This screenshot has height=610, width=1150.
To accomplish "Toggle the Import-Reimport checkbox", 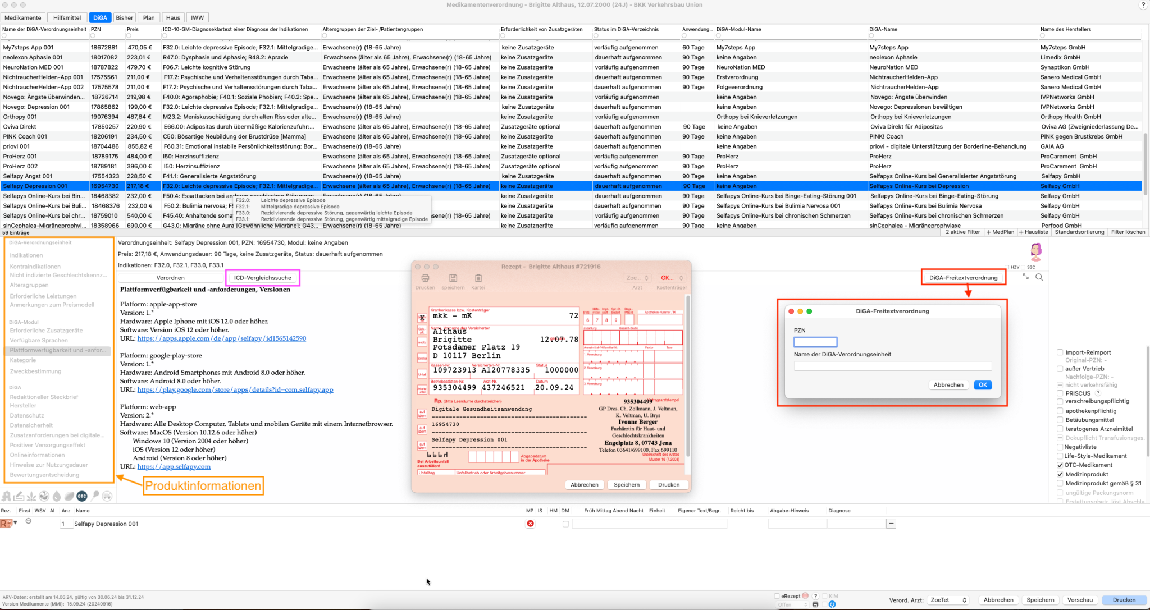I will click(1060, 352).
